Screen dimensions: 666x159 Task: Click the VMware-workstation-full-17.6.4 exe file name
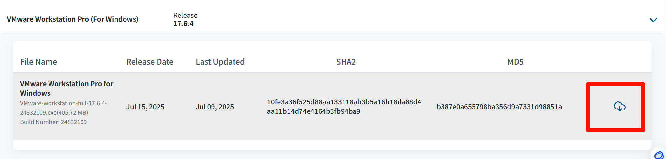pyautogui.click(x=63, y=103)
